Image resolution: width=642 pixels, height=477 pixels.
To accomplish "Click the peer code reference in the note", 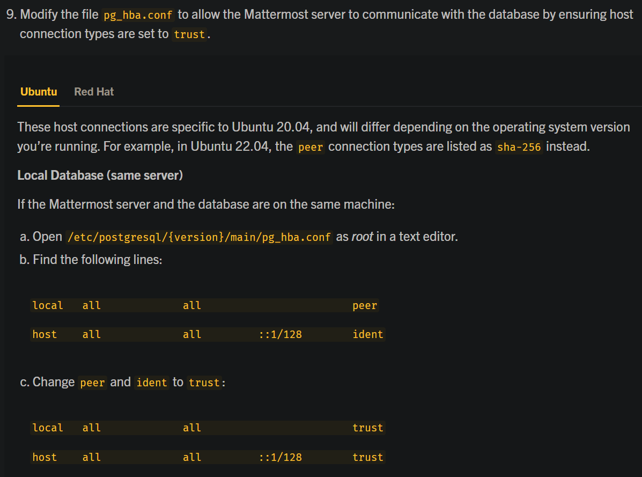I will [x=310, y=146].
